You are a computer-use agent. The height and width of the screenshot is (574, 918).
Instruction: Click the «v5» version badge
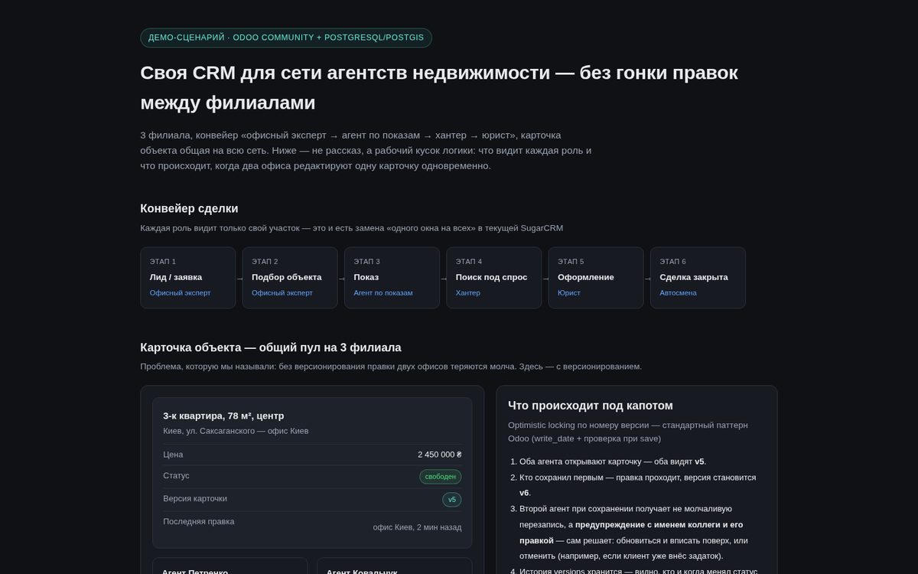point(452,500)
